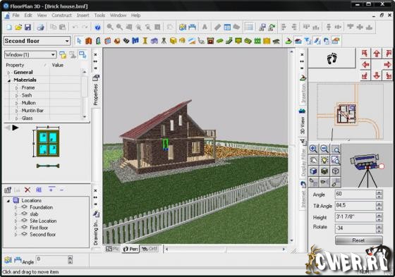
Task: Click the zoom in magnifier in 3D view panel
Action: 313,149
